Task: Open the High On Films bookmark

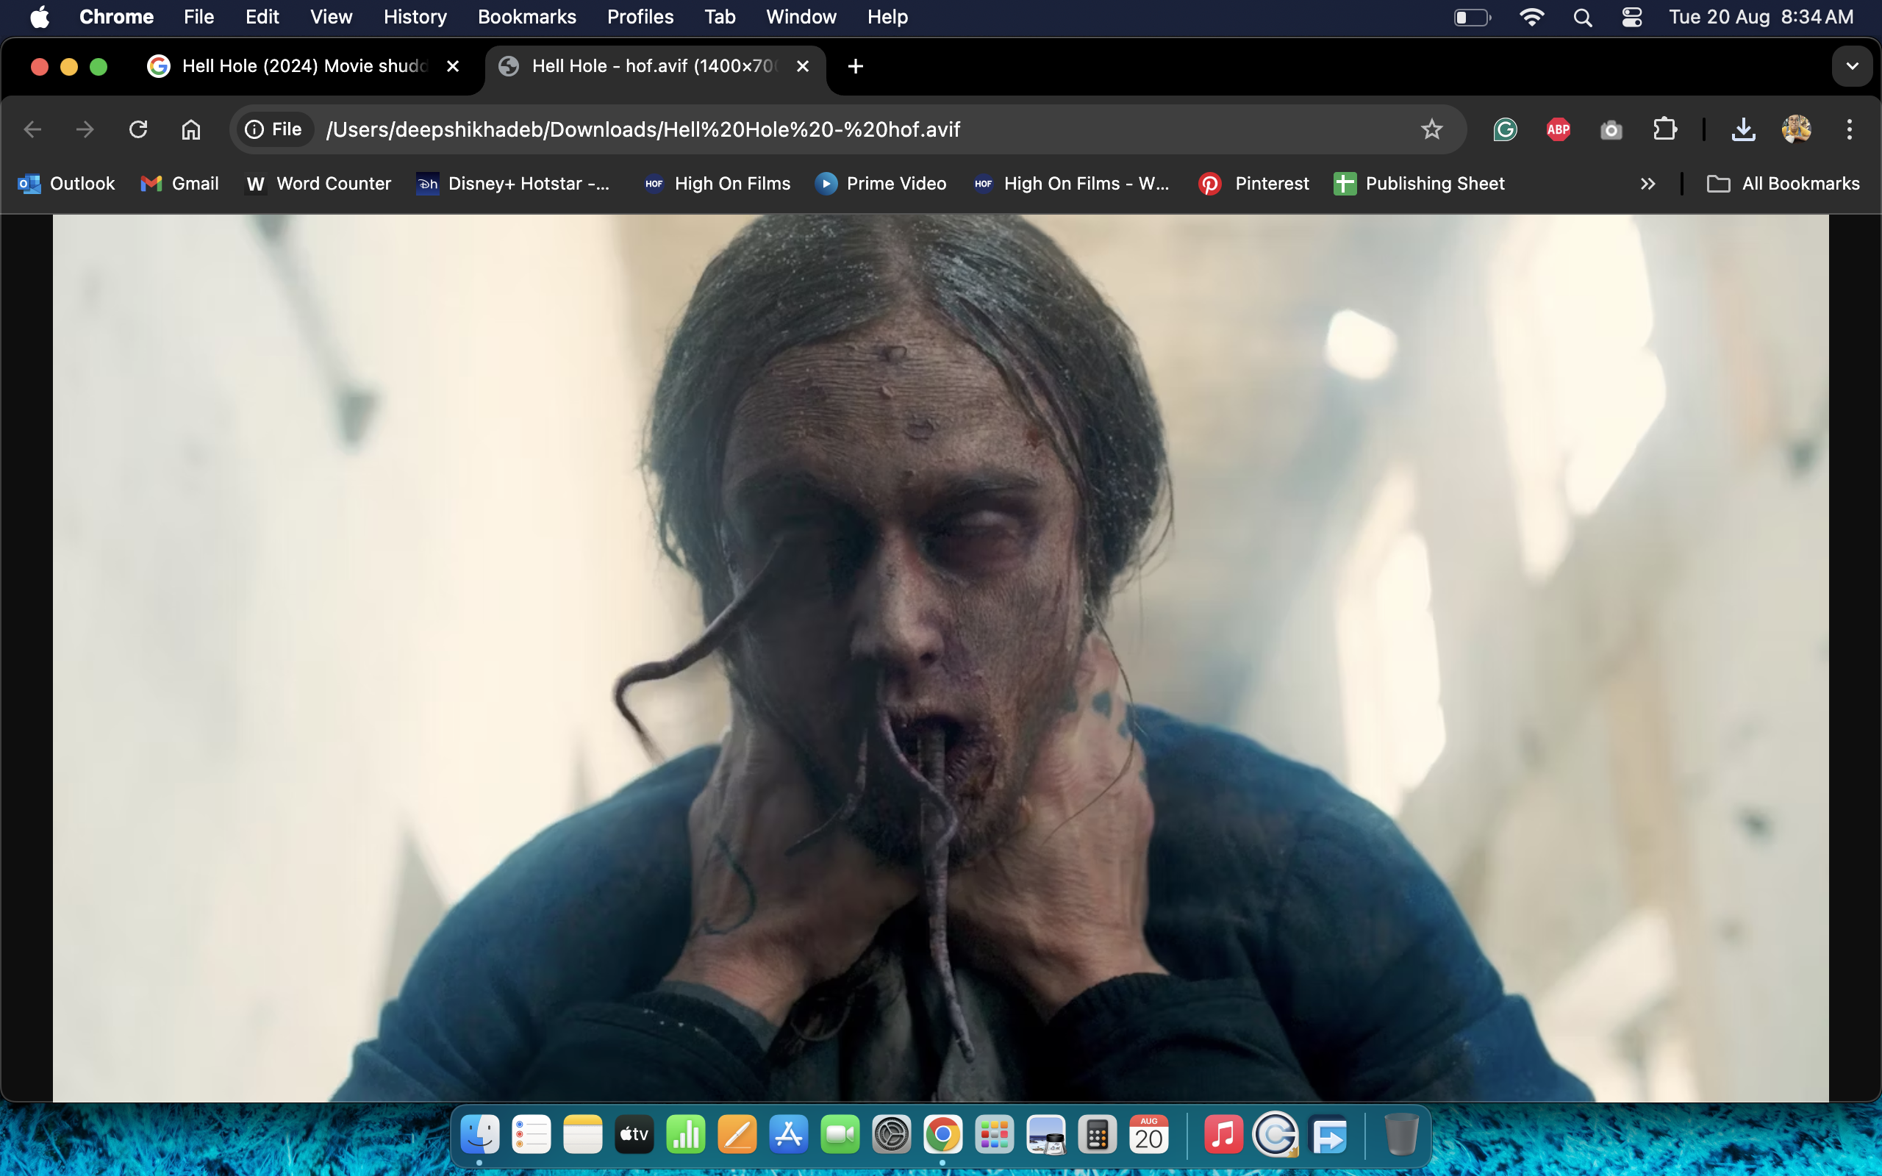Action: [x=718, y=184]
